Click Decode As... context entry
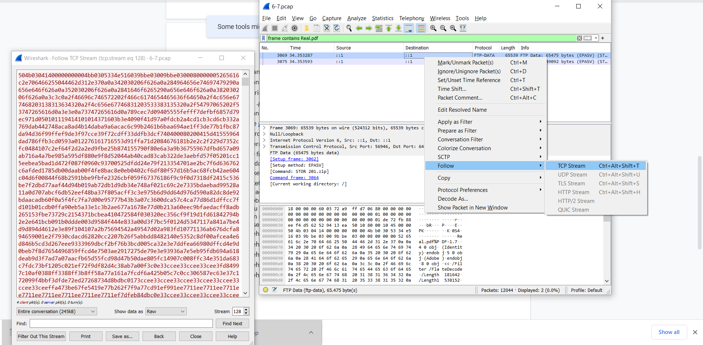 click(x=485, y=199)
